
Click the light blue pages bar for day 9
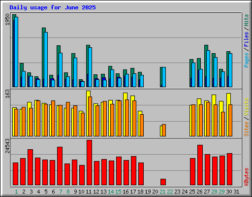click(75, 72)
